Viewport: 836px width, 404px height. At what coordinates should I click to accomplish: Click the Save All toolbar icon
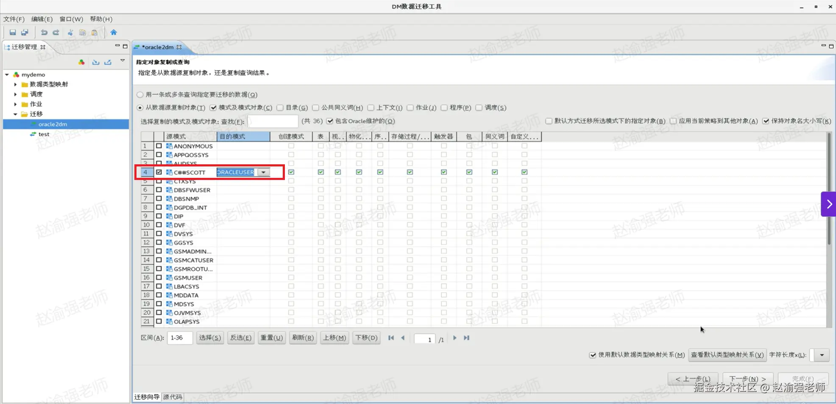25,32
